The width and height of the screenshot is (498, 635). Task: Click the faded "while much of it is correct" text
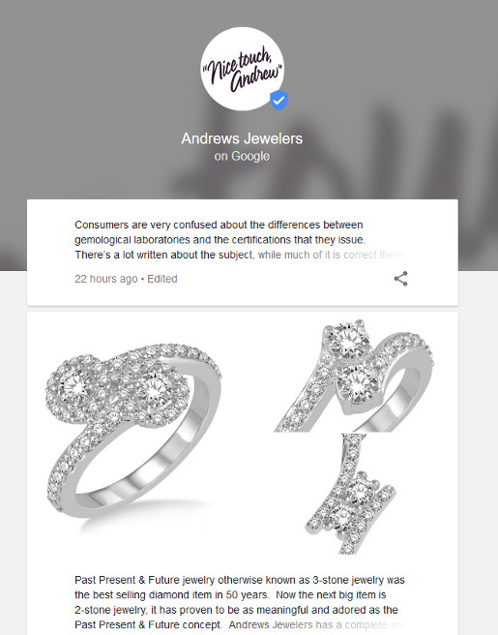tap(331, 255)
